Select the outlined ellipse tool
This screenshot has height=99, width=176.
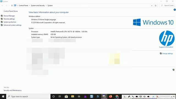point(144,97)
